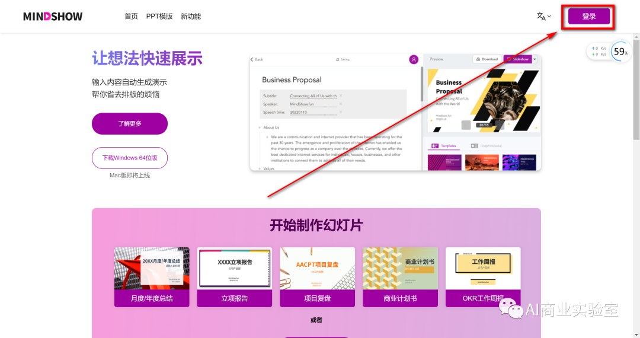Click the Business Proposal preview image
Viewport: 640px width, 338px height.
(x=395, y=112)
